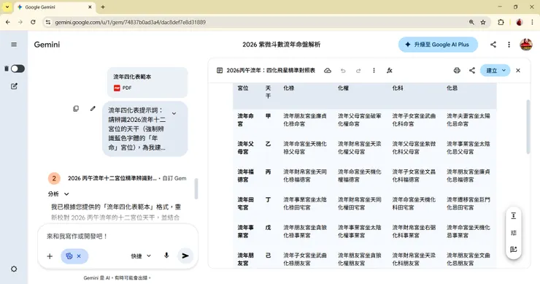Toggle the temporary chat switch in sidebar
This screenshot has height=284, width=540.
click(18, 69)
